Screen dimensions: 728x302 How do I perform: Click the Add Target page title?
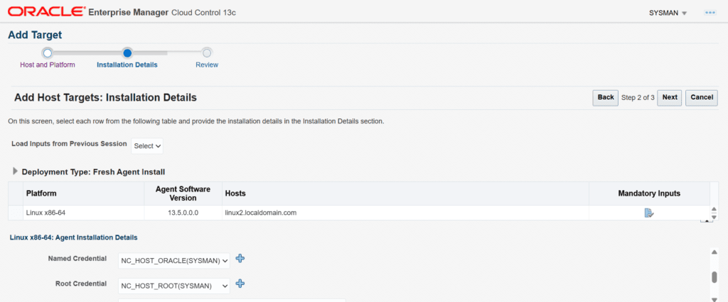pos(35,35)
